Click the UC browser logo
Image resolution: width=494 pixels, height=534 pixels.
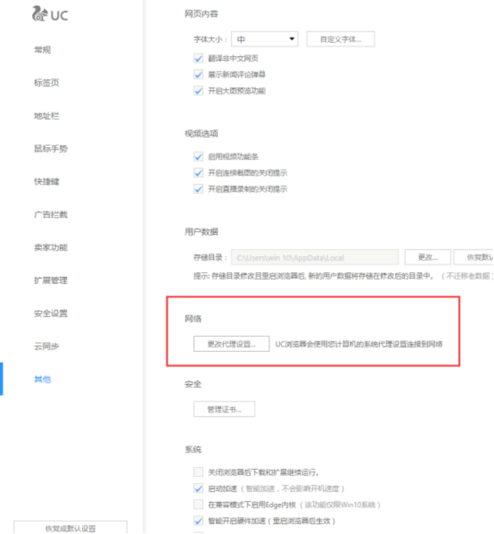[x=51, y=14]
